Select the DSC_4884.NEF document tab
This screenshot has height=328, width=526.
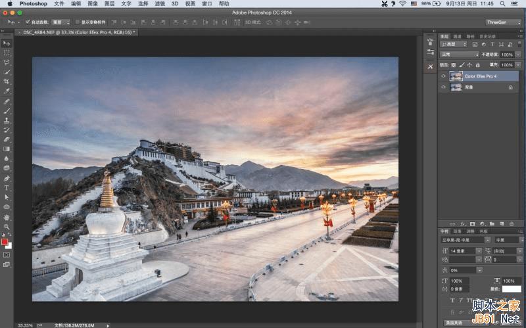(77, 32)
